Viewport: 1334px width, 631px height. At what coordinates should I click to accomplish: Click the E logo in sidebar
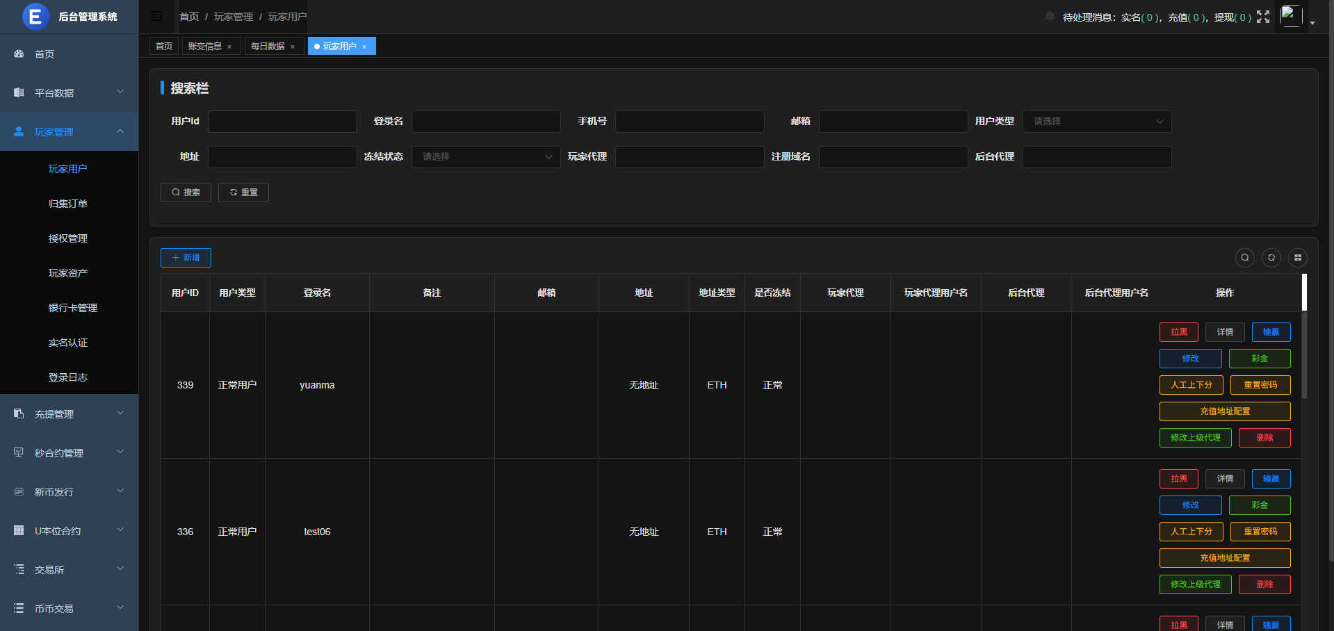(35, 17)
